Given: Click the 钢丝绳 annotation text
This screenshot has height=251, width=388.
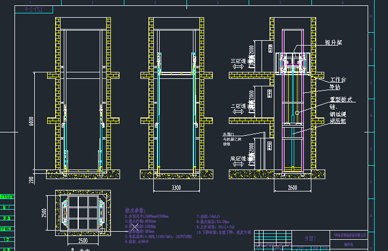Looking at the screenshot, I should coord(338,114).
